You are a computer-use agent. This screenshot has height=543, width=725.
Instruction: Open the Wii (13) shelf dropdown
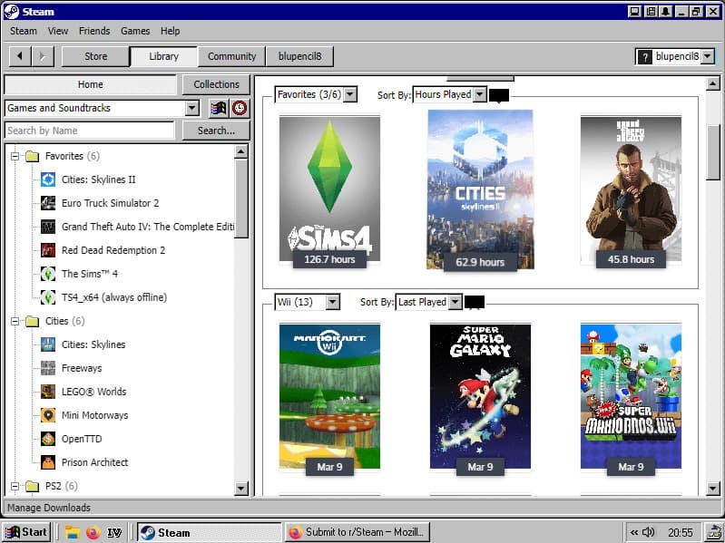tap(332, 302)
